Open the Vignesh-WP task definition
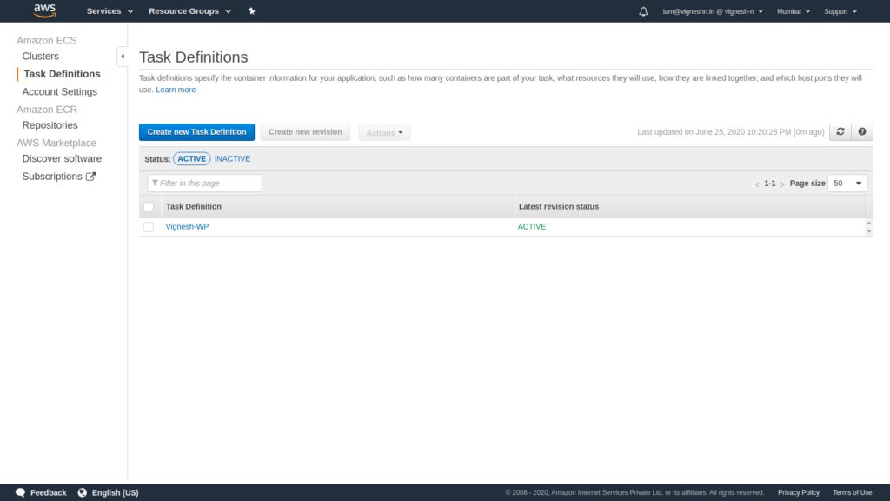The width and height of the screenshot is (890, 501). pyautogui.click(x=188, y=227)
